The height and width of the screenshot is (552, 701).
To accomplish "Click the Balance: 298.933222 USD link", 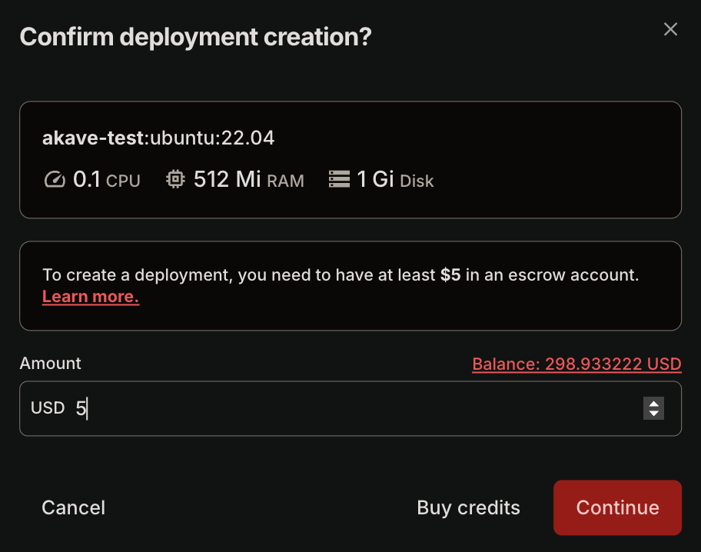I will click(576, 364).
